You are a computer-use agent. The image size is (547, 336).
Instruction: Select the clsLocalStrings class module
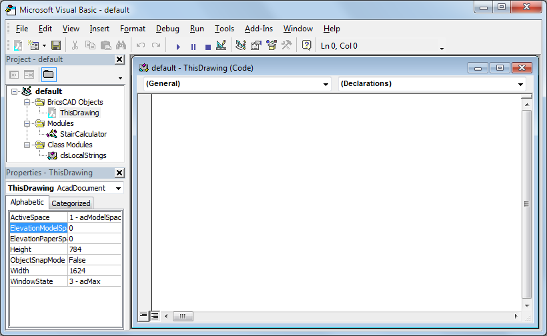[83, 155]
